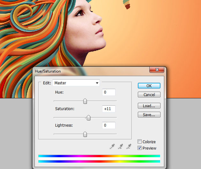
Task: Click the Hue: label
Action: click(x=59, y=92)
